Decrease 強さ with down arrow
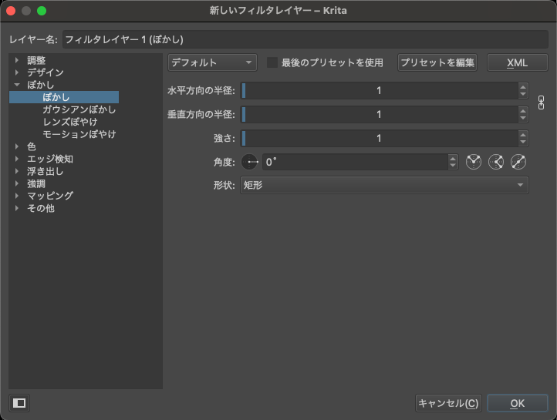This screenshot has width=557, height=420. click(x=523, y=142)
